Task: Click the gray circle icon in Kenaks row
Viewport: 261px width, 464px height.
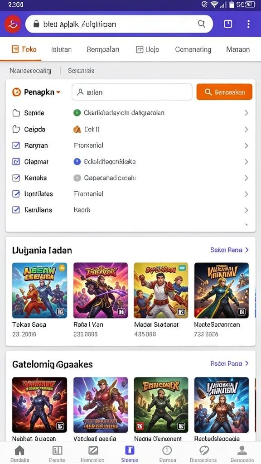Action: click(x=77, y=178)
